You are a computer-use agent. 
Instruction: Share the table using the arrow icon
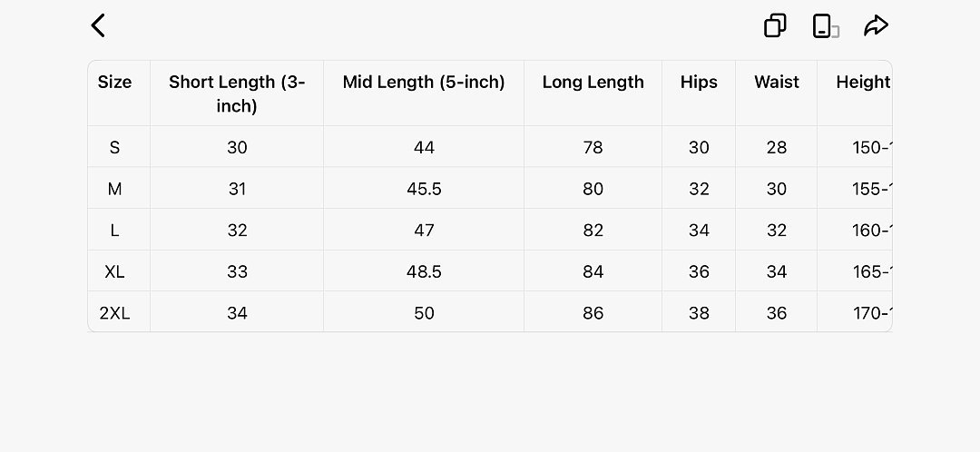[x=876, y=26]
